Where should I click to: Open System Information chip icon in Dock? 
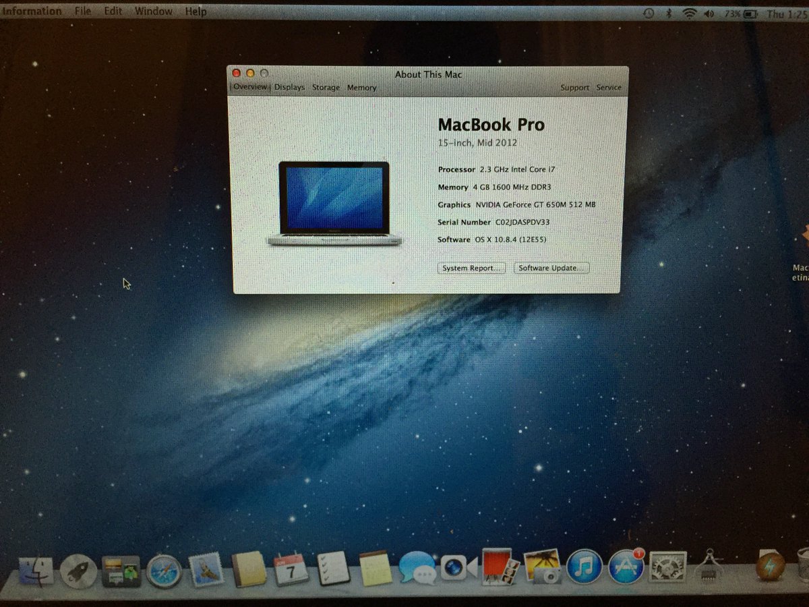(x=709, y=566)
